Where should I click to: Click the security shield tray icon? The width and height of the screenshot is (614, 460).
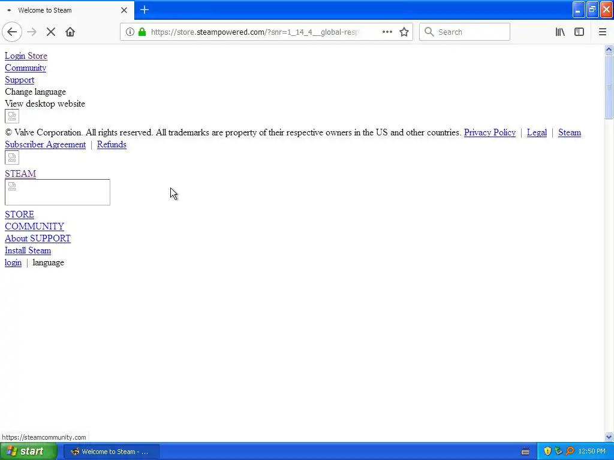pos(547,452)
